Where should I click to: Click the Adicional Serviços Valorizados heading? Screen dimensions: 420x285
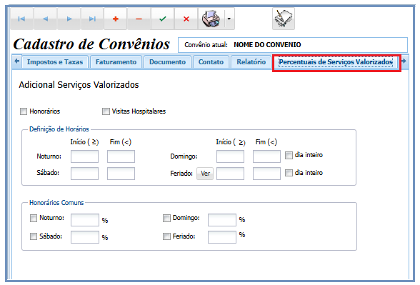(79, 85)
